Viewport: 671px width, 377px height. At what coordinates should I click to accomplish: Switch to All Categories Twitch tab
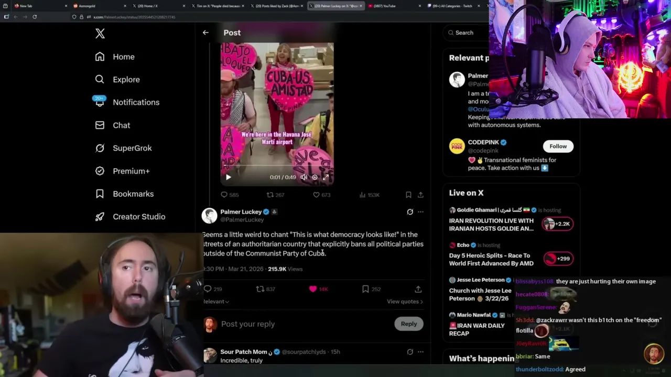coord(453,6)
